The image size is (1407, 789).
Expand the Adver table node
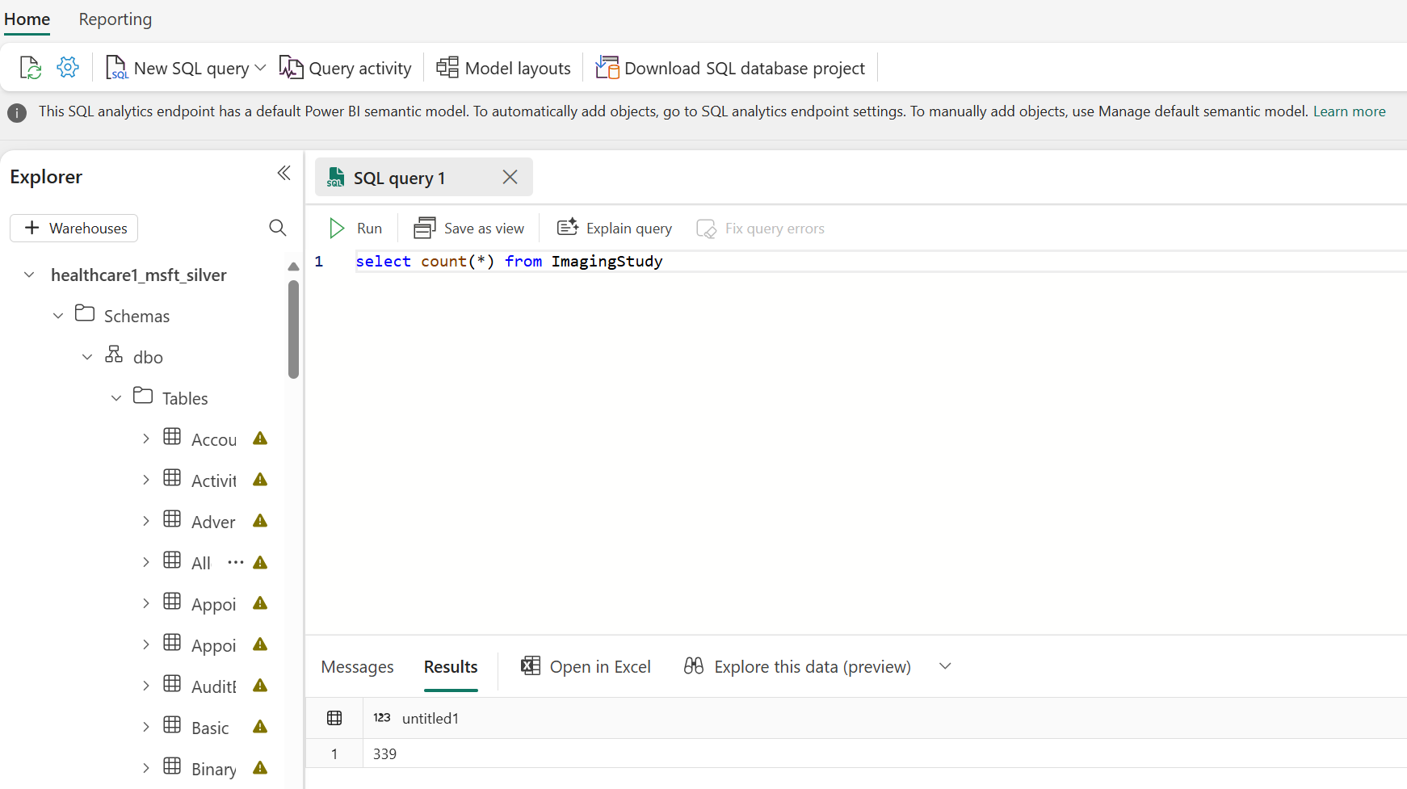[x=145, y=521]
